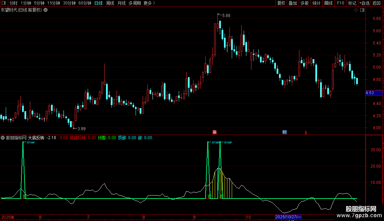Click the cyan 顶部: 0.00 label
Image resolution: width=384 pixels, height=221 pixels.
coord(127,138)
